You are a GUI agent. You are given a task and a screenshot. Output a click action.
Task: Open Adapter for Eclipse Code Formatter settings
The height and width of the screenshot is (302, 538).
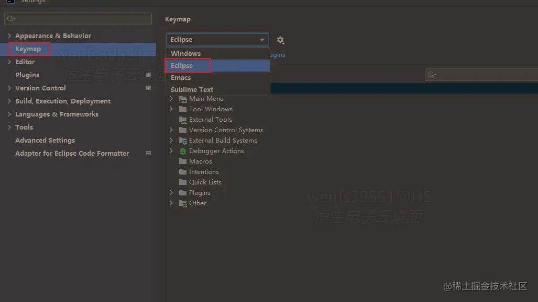point(72,154)
